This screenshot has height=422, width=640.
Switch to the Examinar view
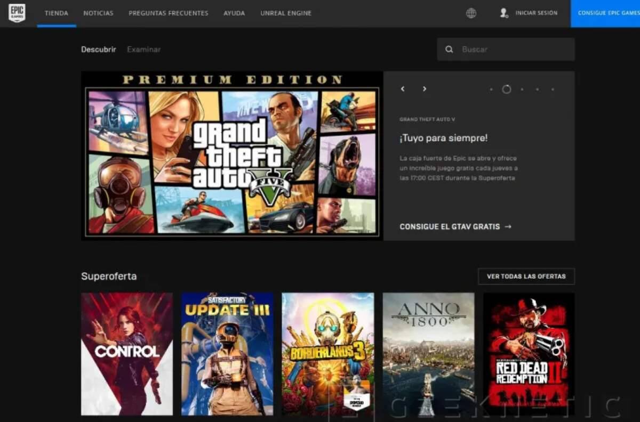point(143,49)
